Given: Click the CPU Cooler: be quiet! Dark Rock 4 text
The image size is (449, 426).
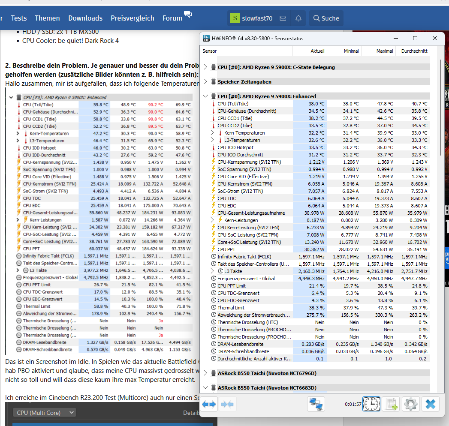Looking at the screenshot, I should [x=70, y=41].
